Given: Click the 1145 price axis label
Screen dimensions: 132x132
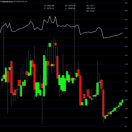Looking at the screenshot, I should [x=126, y=73].
